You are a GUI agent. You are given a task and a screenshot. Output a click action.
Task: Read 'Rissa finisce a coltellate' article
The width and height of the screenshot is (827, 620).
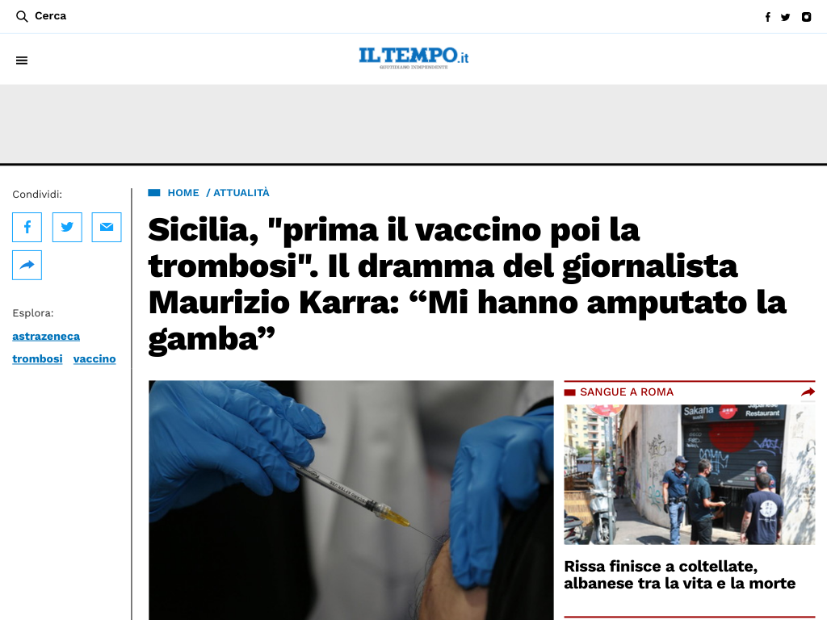[679, 575]
